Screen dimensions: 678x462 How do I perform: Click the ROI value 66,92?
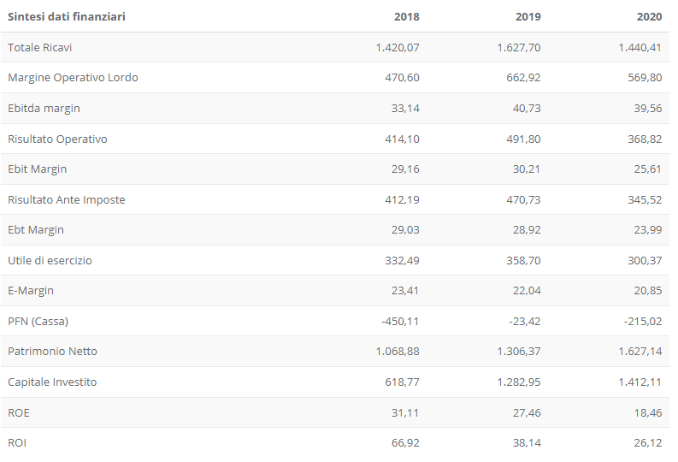[405, 443]
